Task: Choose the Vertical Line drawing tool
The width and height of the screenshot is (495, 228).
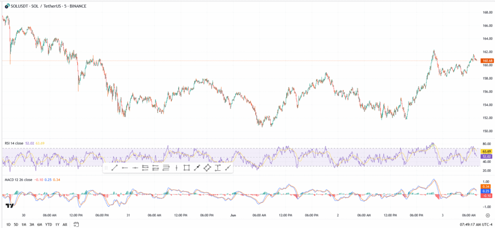Action: [176, 168]
